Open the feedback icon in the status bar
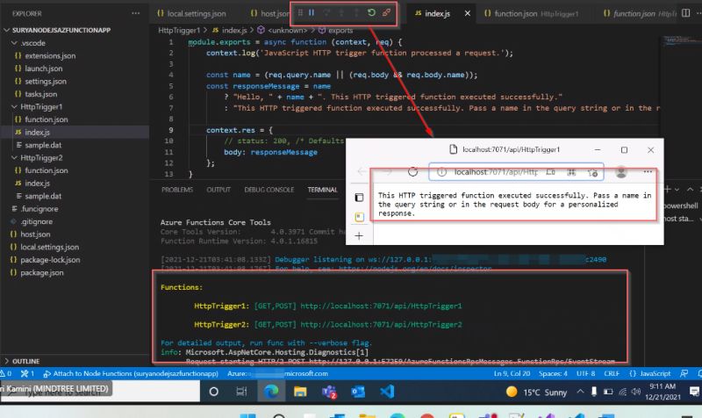Viewport: 702px width, 418px height. pos(684,373)
